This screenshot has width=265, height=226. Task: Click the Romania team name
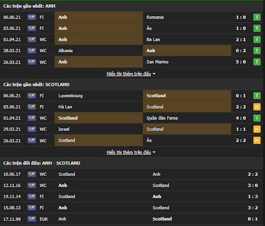(155, 17)
